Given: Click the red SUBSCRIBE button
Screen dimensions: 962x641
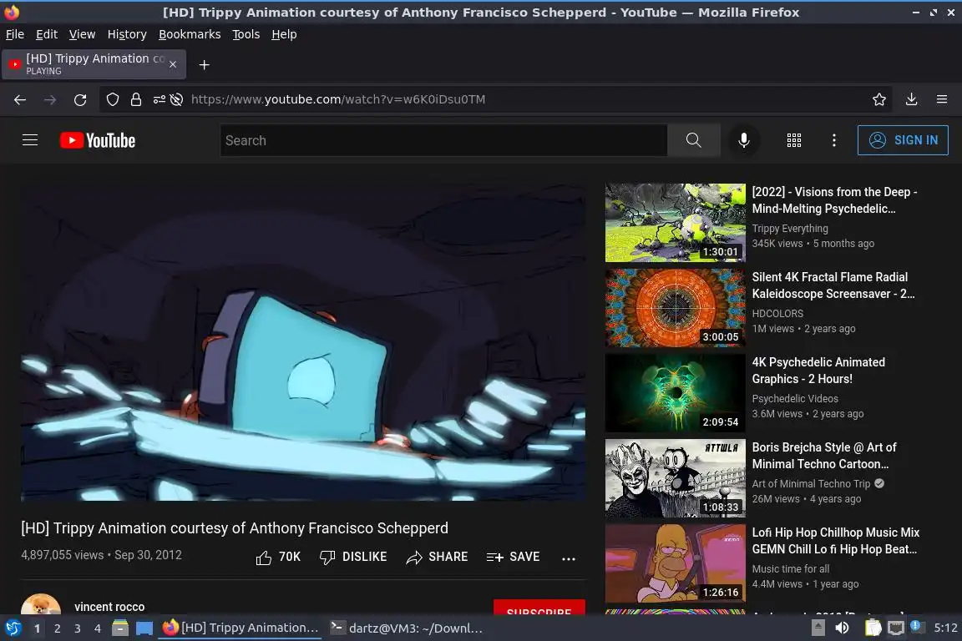Looking at the screenshot, I should click(x=539, y=608).
